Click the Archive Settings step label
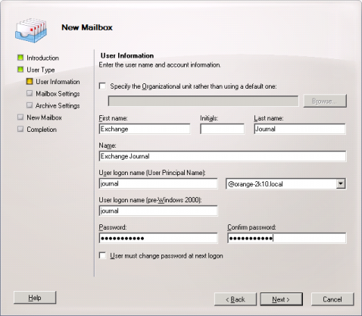Image resolution: width=362 pixels, height=316 pixels. pos(58,105)
